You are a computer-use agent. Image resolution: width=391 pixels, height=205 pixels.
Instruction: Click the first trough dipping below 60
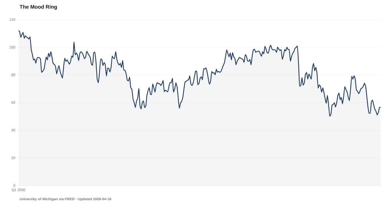(x=135, y=104)
